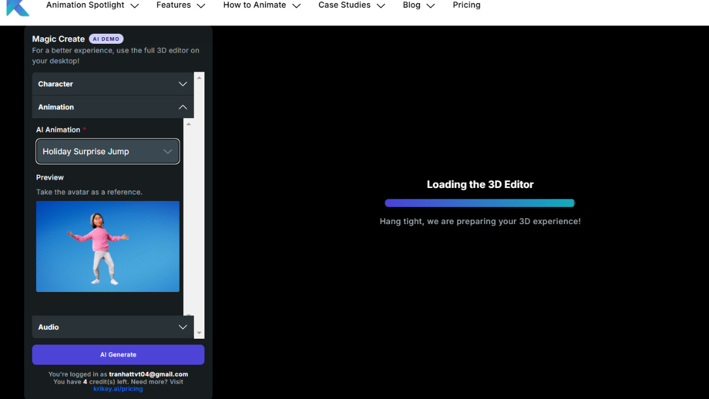
Task: Expand the Audio section chevron
Action: [183, 327]
